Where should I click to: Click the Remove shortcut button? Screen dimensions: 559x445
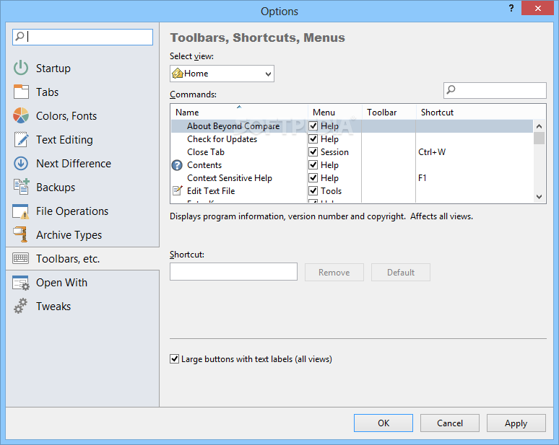(x=334, y=273)
